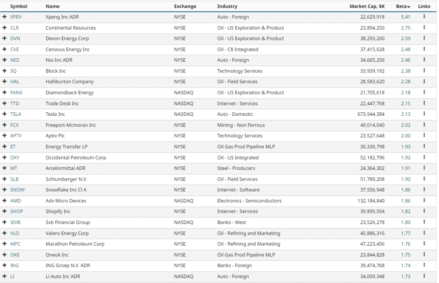This screenshot has height=283, width=439.
Task: Open the Links menu for Freeport-Mcmoran Inc
Action: click(424, 125)
